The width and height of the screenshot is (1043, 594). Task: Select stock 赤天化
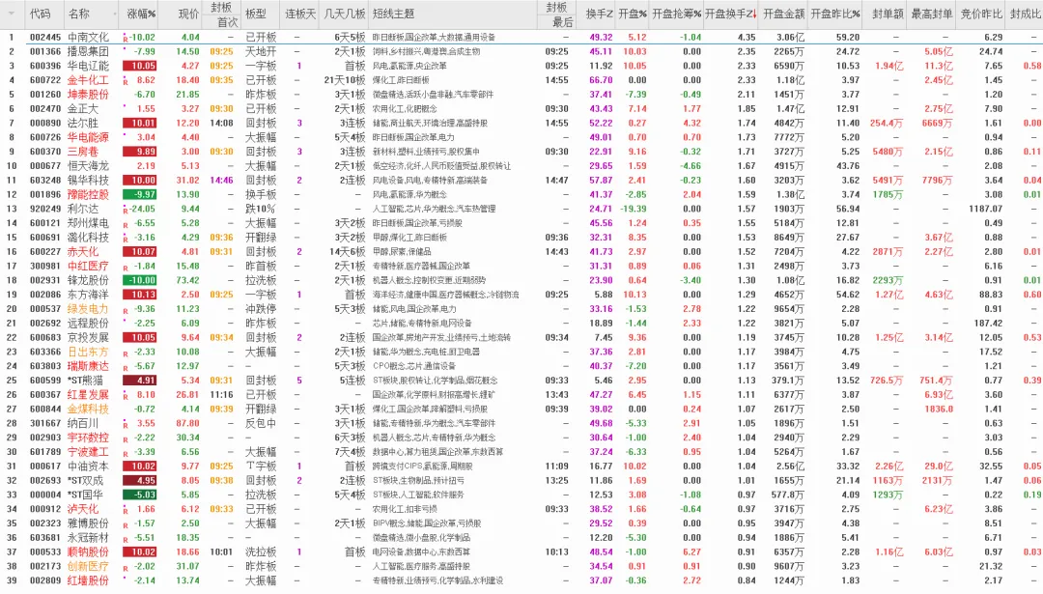click(82, 251)
